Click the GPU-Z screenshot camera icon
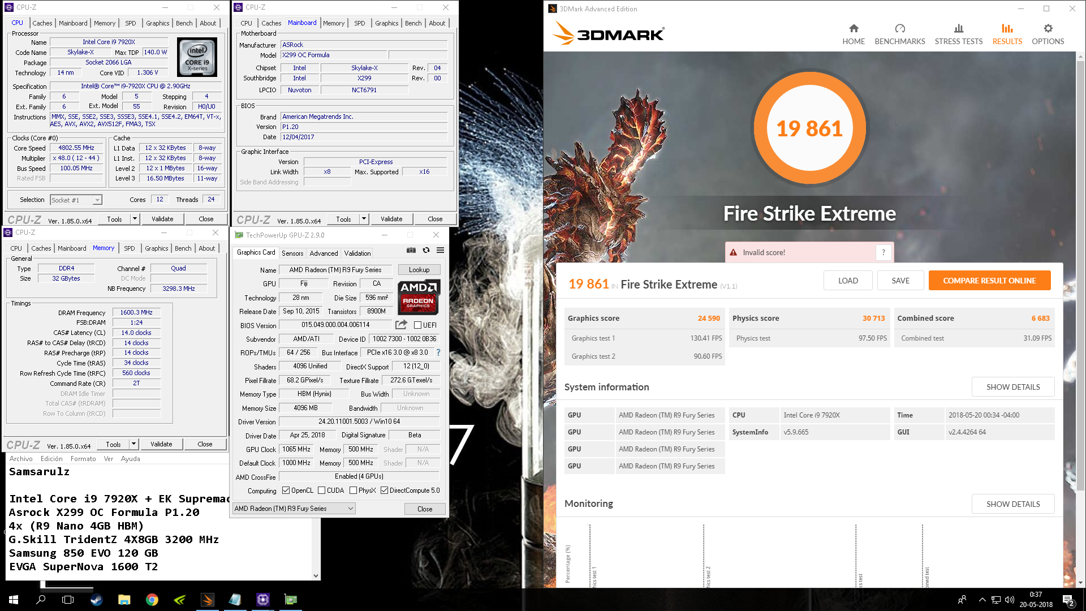Screen dimensions: 1086x611 click(x=411, y=250)
